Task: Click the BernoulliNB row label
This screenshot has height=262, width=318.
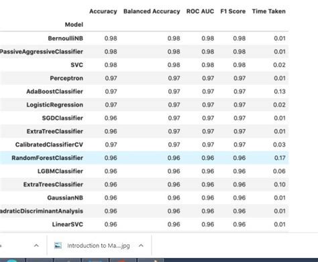Action: tap(65, 38)
